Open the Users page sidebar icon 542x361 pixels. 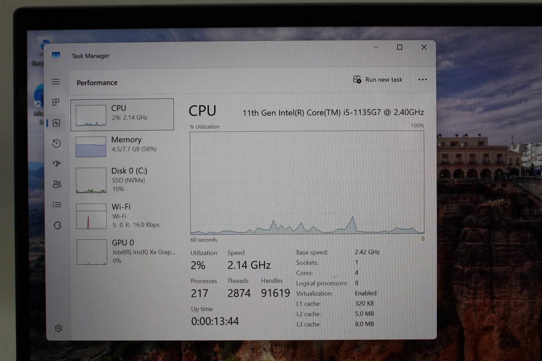[x=57, y=184]
